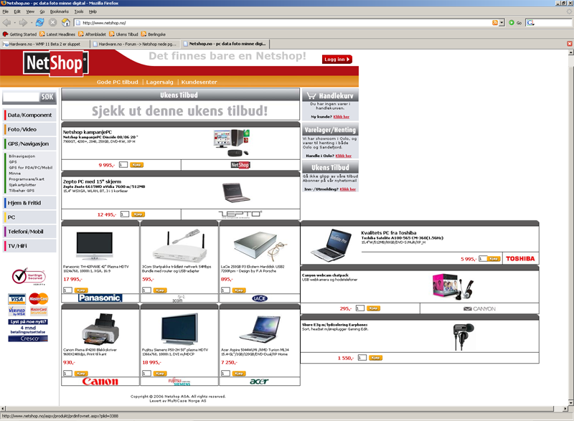Switch to Hardware.no WMP 11 Beta tab
The width and height of the screenshot is (574, 421).
coord(45,44)
